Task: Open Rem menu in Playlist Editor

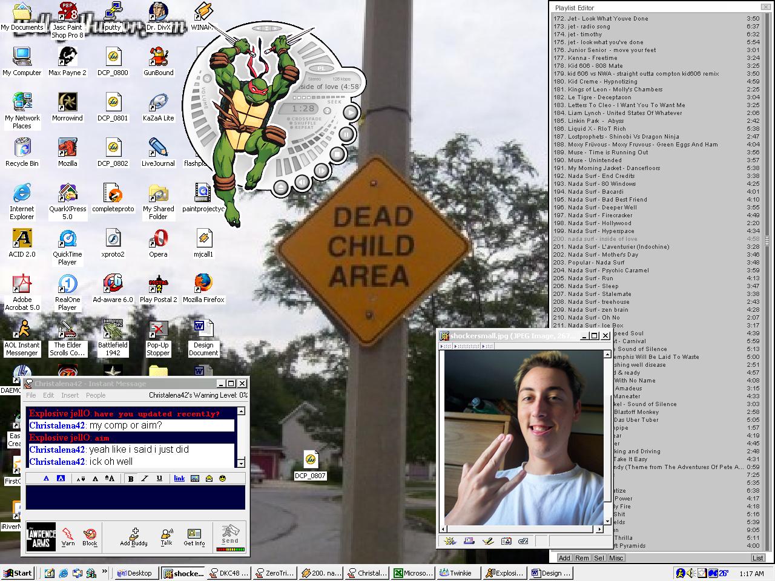Action: pos(581,558)
